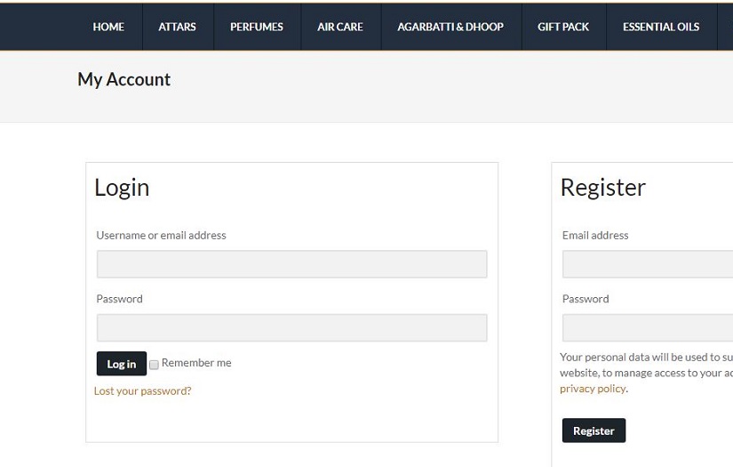
Task: Focus the Register email address field
Action: pos(648,264)
